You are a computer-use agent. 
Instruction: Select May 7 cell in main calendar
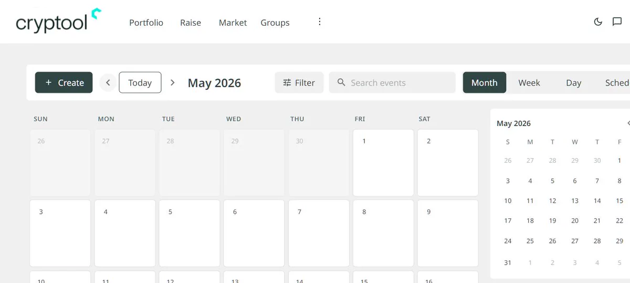[319, 233]
